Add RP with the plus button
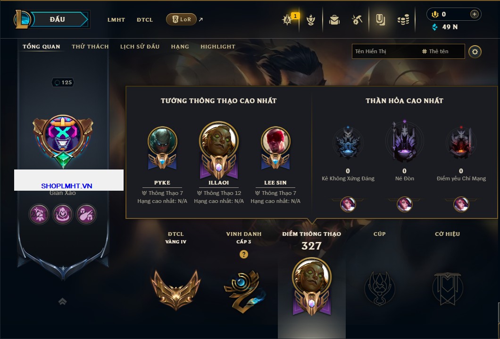 (474, 14)
